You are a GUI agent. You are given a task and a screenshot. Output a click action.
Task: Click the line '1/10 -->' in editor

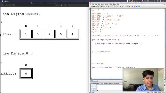[96, 32]
